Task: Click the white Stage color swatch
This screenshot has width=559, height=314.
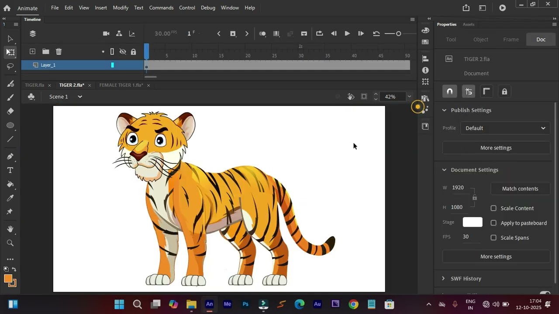Action: click(x=473, y=222)
